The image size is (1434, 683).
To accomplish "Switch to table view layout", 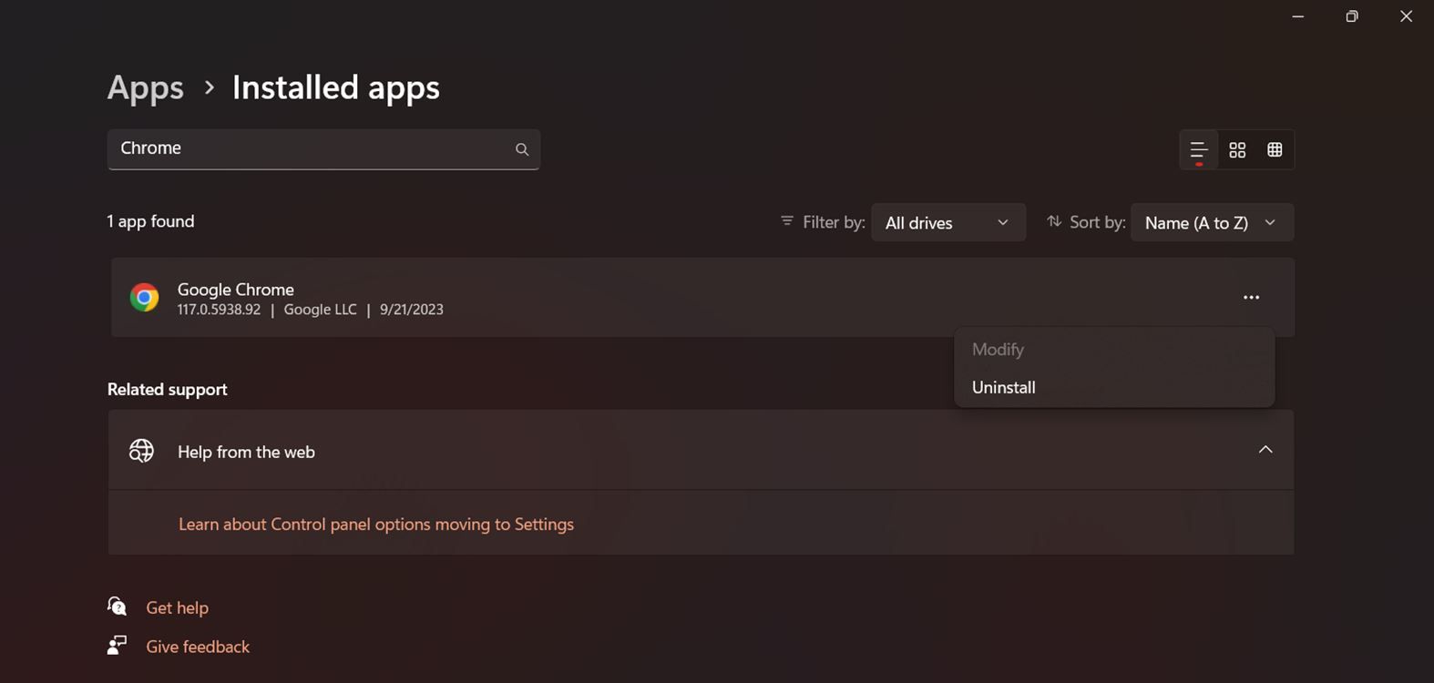I will [1275, 149].
